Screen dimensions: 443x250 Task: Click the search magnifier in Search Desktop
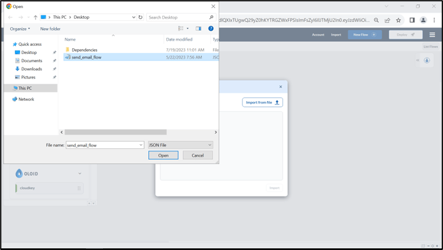[211, 17]
